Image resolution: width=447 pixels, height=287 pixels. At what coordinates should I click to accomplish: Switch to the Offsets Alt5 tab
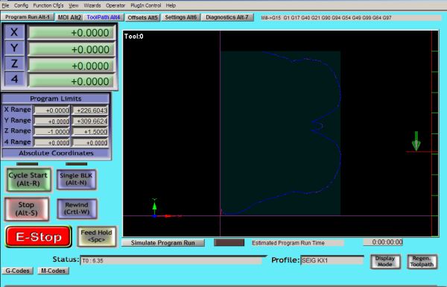[x=142, y=18]
